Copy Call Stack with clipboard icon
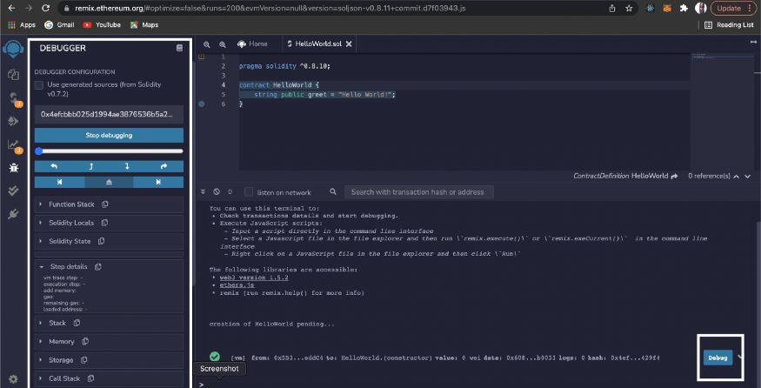 pyautogui.click(x=90, y=378)
